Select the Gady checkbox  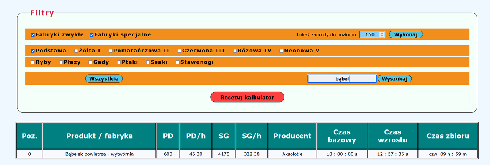click(x=91, y=62)
